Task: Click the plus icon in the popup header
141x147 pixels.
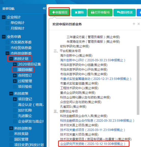Action: [x=134, y=24]
